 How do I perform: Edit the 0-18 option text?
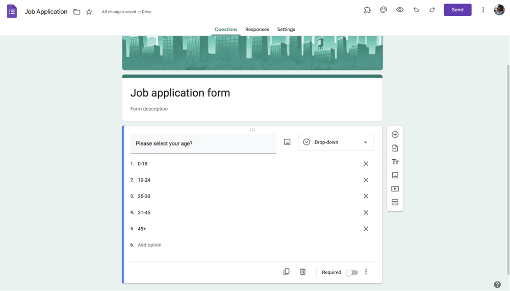[x=143, y=164]
